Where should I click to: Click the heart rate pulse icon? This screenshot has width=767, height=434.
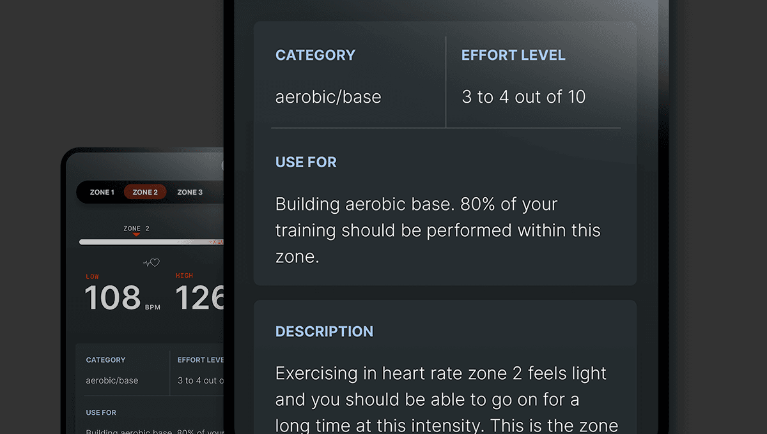tap(151, 262)
